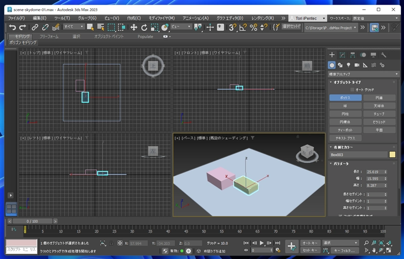Viewport: 404px width, 259px height.
Task: Enable the オート グリッド checkbox
Action: click(x=352, y=89)
